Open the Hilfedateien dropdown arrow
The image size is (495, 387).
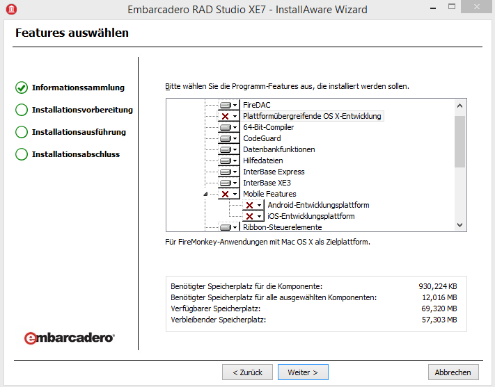point(235,160)
